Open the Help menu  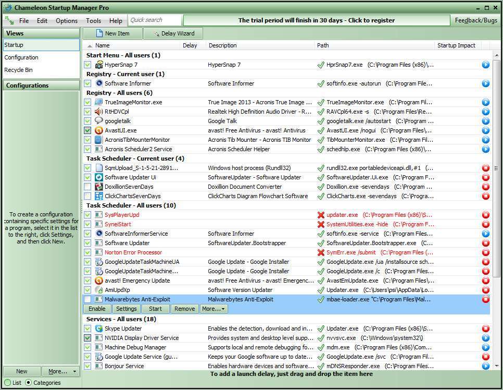(116, 20)
